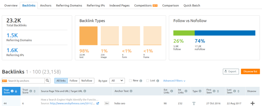This screenshot has width=262, height=106.
Task: Click info icon beside Lost checkbox
Action: pos(158,81)
